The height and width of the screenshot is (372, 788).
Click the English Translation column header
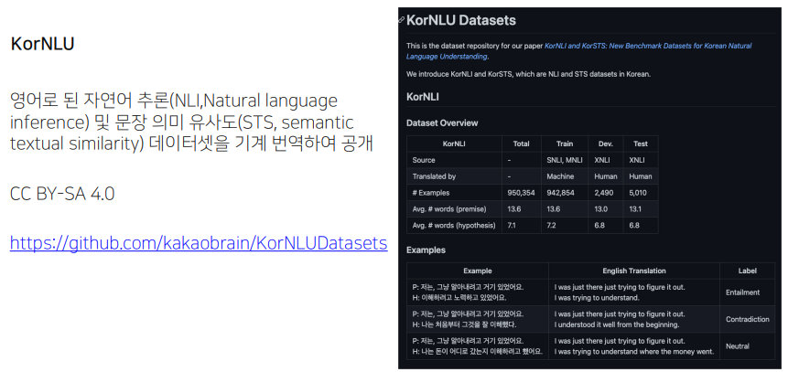tap(632, 271)
